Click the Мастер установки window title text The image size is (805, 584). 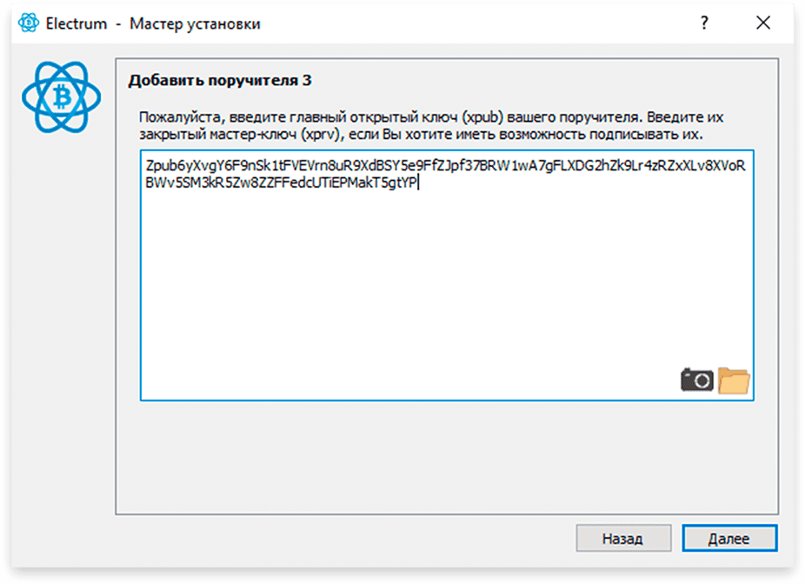pos(195,23)
